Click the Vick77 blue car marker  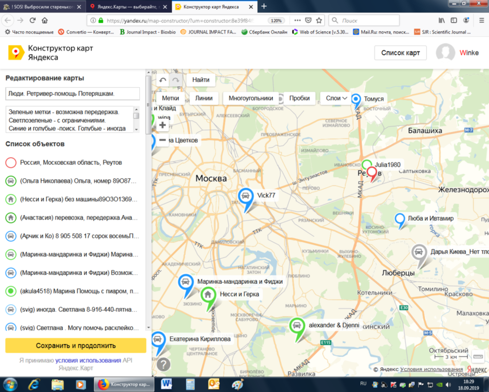point(246,197)
